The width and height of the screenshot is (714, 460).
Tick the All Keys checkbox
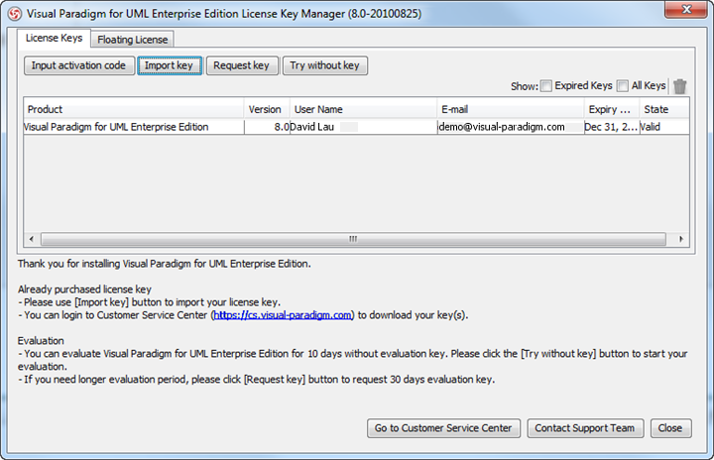623,85
